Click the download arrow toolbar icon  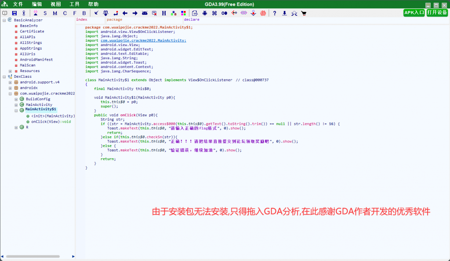pos(284,13)
